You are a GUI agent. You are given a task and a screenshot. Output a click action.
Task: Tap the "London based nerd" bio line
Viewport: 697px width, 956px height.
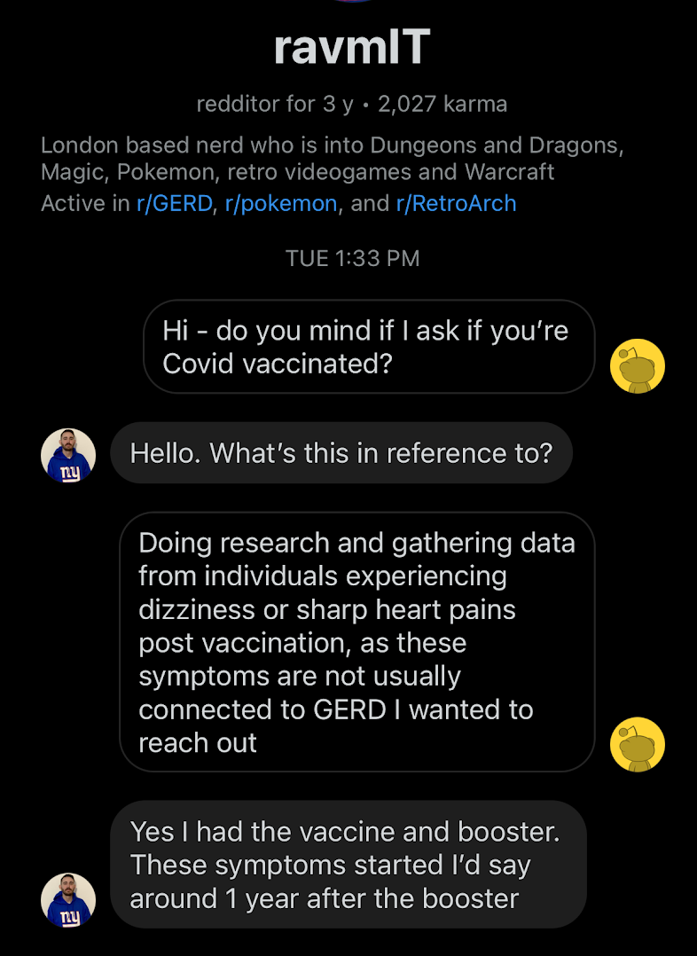coord(333,145)
